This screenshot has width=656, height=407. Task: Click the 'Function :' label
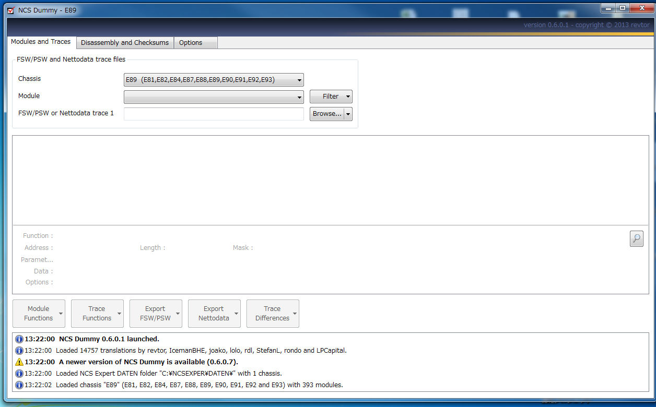[38, 236]
